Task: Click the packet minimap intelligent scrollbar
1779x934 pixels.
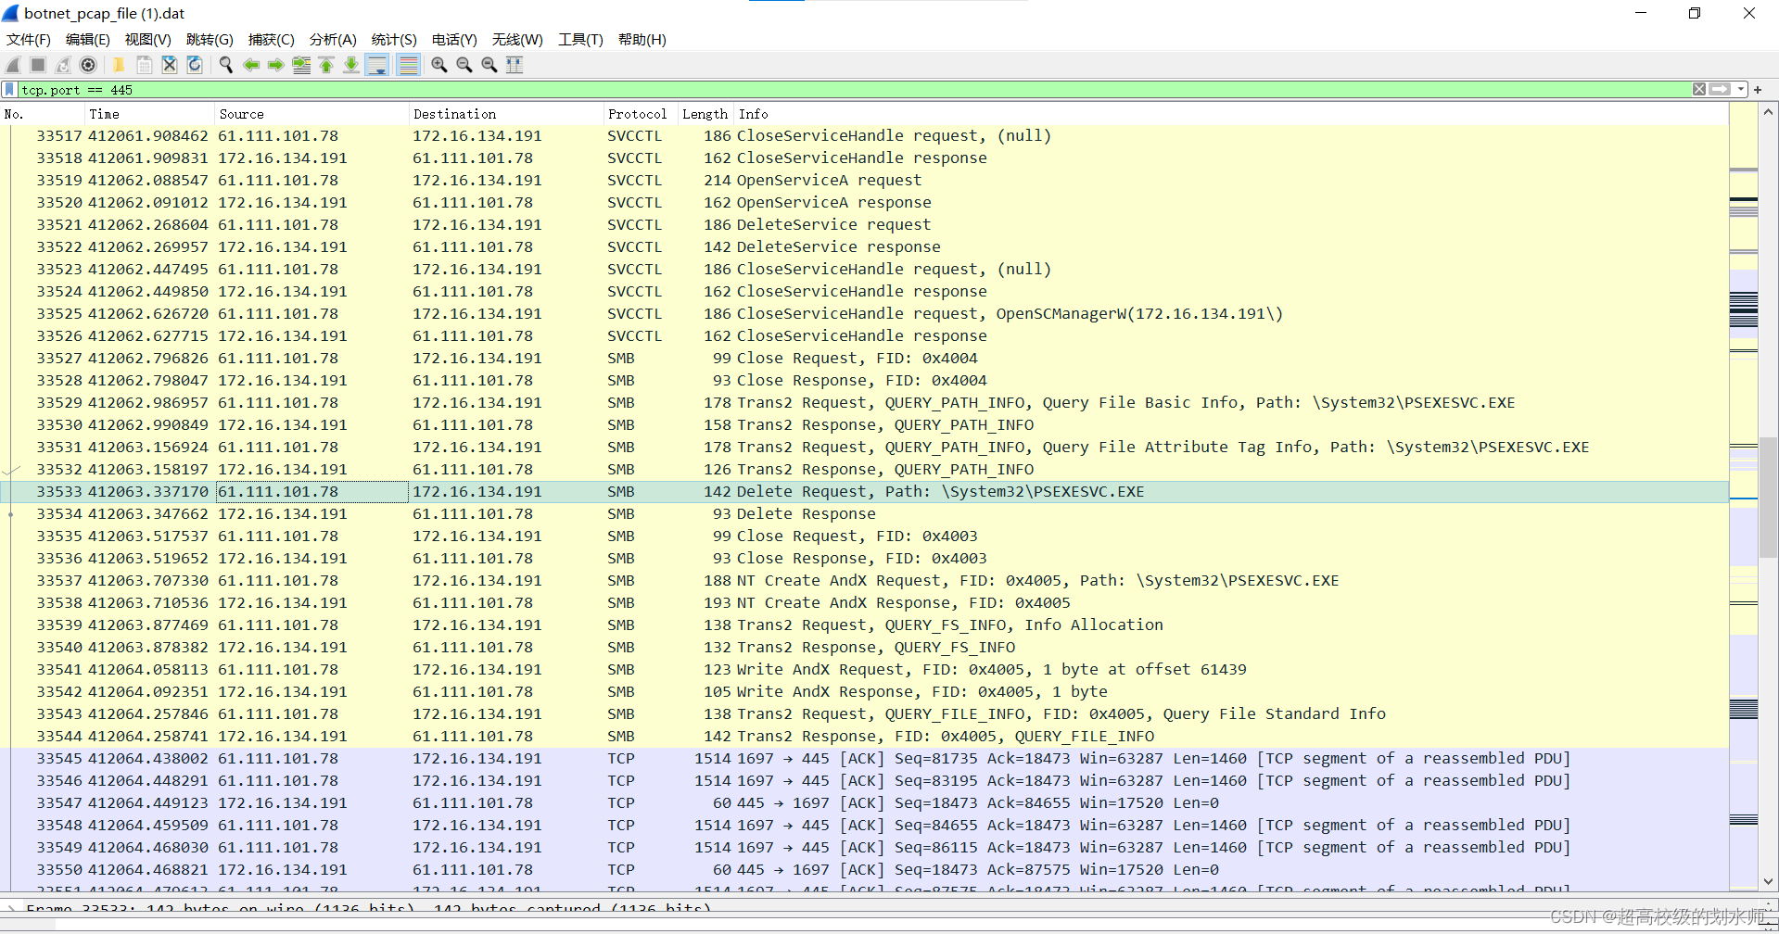Action: [1744, 497]
